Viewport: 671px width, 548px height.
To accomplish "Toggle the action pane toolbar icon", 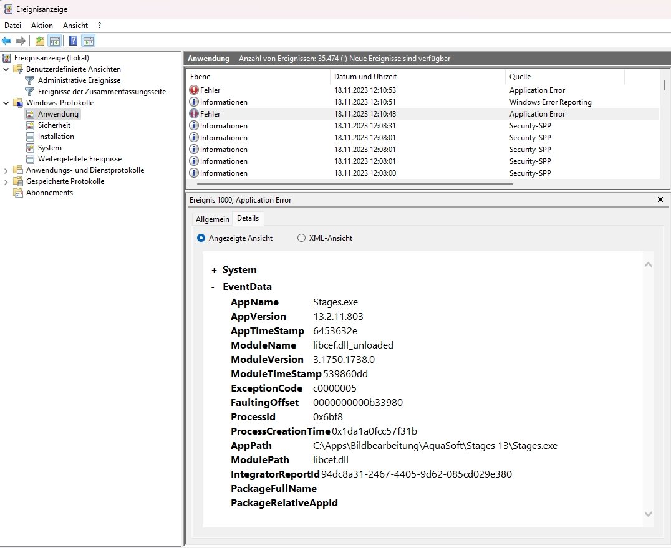I will pos(88,41).
